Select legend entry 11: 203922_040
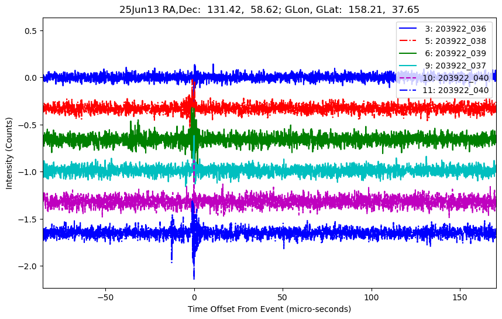The height and width of the screenshot is (319, 502). (x=443, y=90)
